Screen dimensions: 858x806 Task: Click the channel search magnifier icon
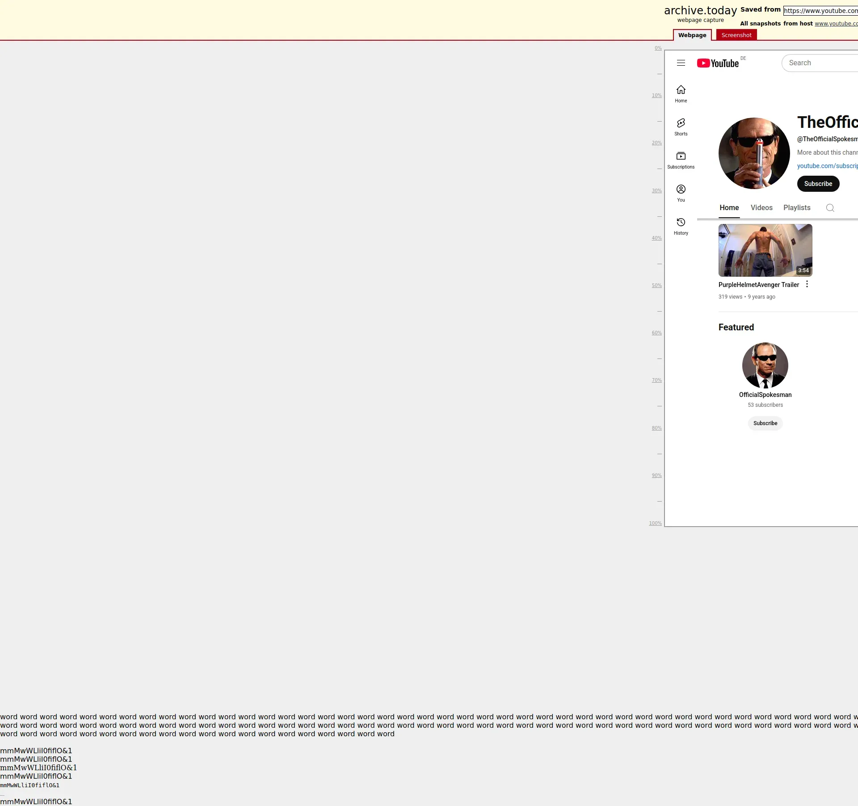click(x=830, y=208)
